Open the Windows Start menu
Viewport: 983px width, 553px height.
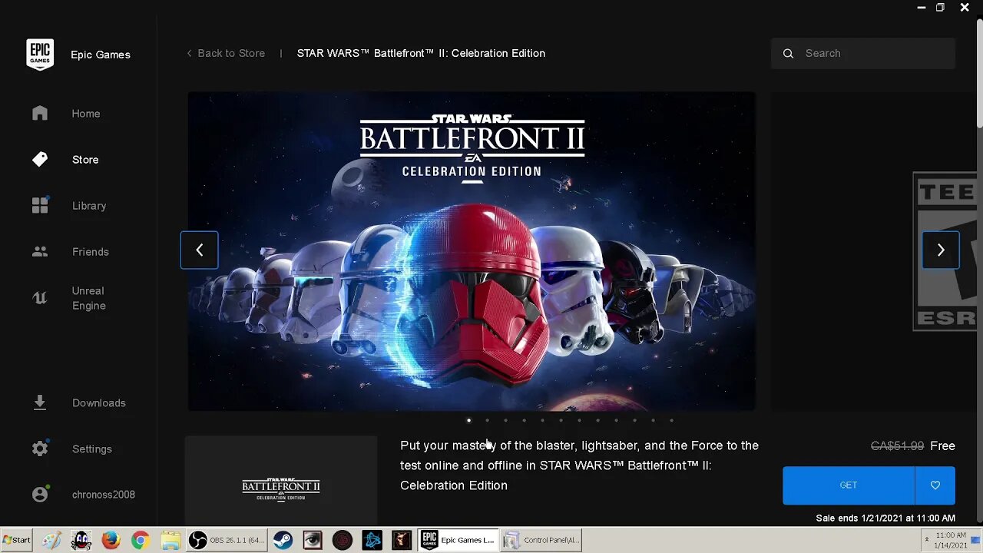16,540
